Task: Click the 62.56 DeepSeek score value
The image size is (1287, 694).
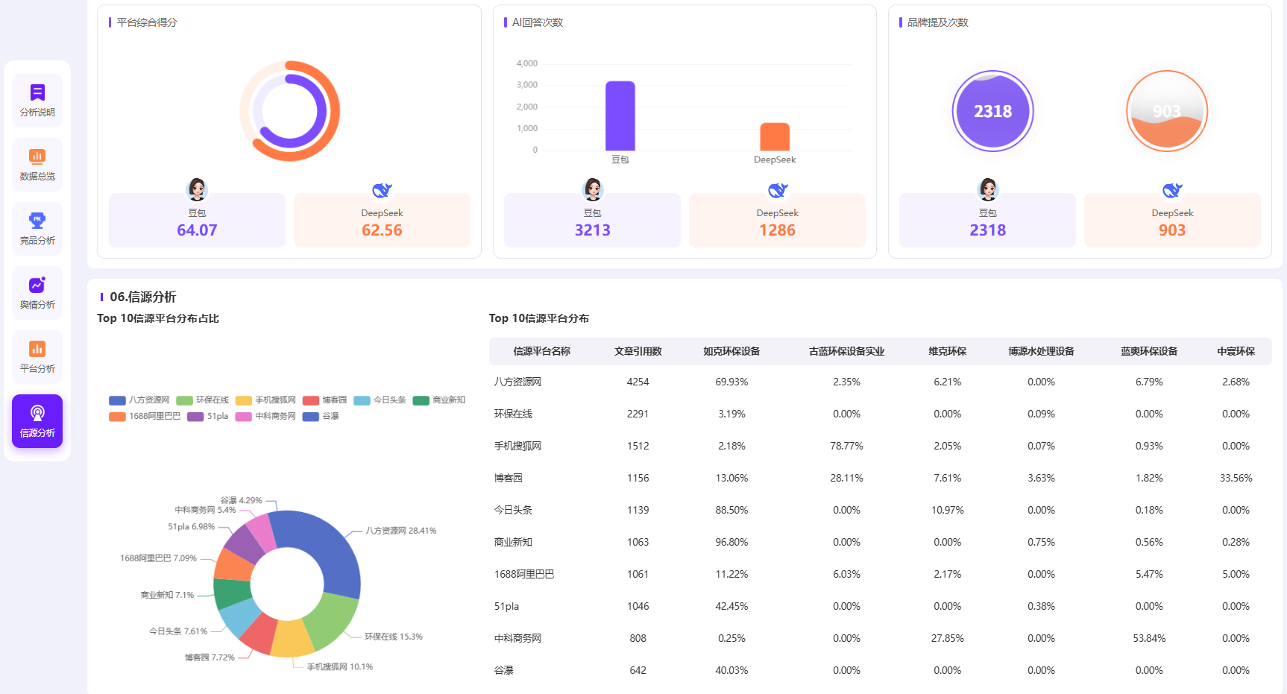Action: (382, 230)
